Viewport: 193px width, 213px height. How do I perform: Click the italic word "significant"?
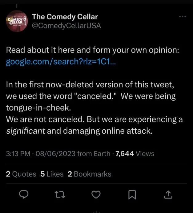pos(26,131)
